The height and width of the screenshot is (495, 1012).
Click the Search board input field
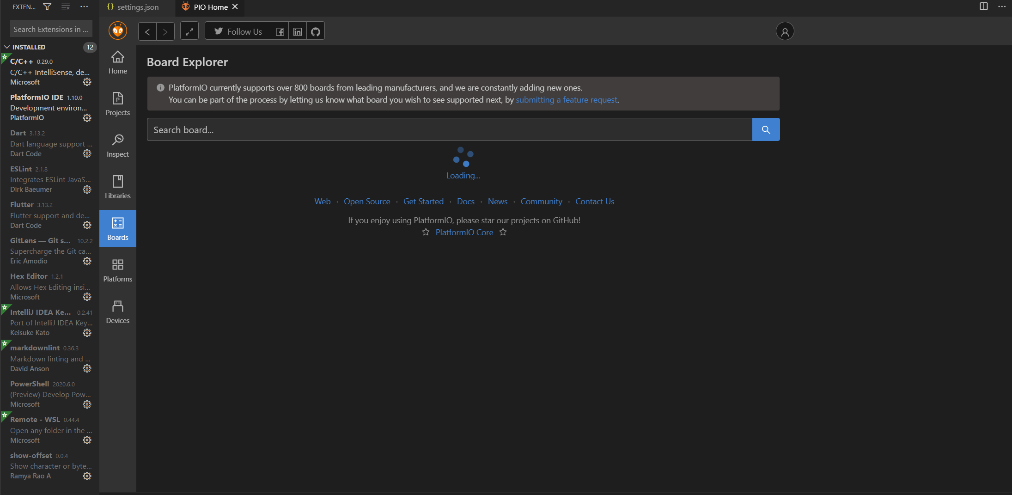tap(448, 129)
